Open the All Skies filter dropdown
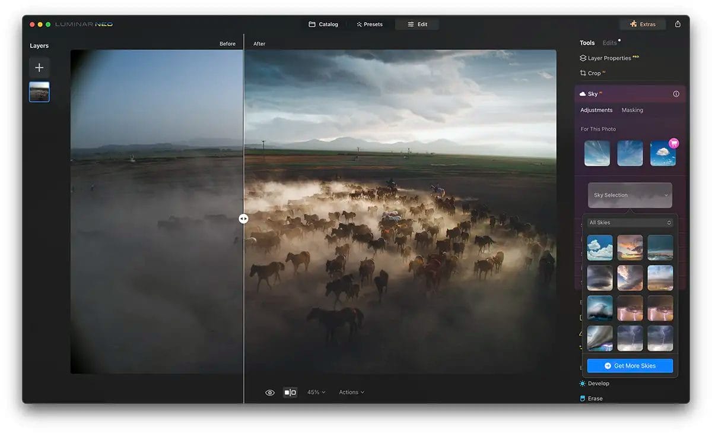Viewport: 712px width, 433px height. (630, 222)
